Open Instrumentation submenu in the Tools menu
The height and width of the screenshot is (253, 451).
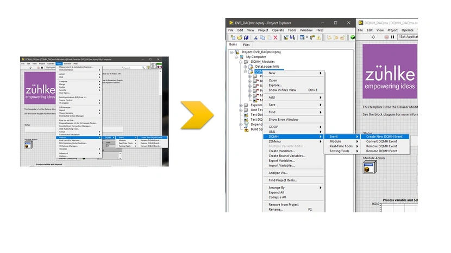[79, 70]
